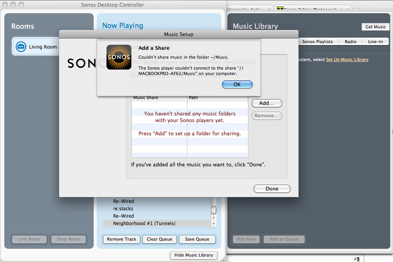Viewport: 393px width, 262px height.
Task: Click the Living Room sofa icon
Action: tap(21, 47)
